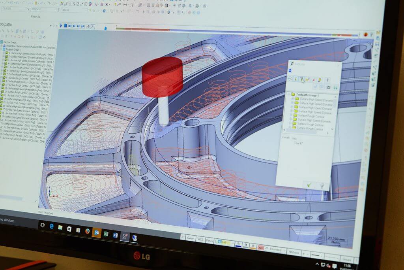Switch to the Details tab in the Backplot dialog
Screen dimensions: 404x270
286,137
